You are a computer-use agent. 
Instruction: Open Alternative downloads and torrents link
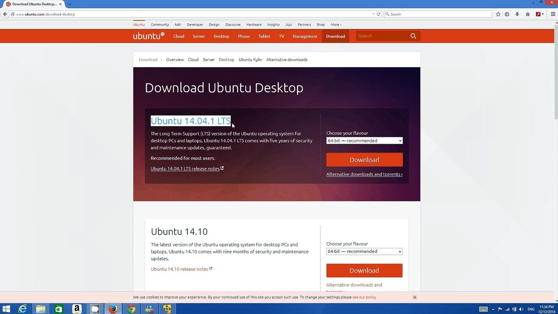click(x=364, y=174)
